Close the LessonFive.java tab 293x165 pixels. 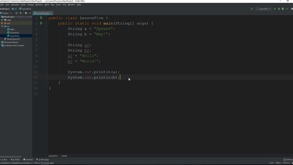pyautogui.click(x=52, y=13)
